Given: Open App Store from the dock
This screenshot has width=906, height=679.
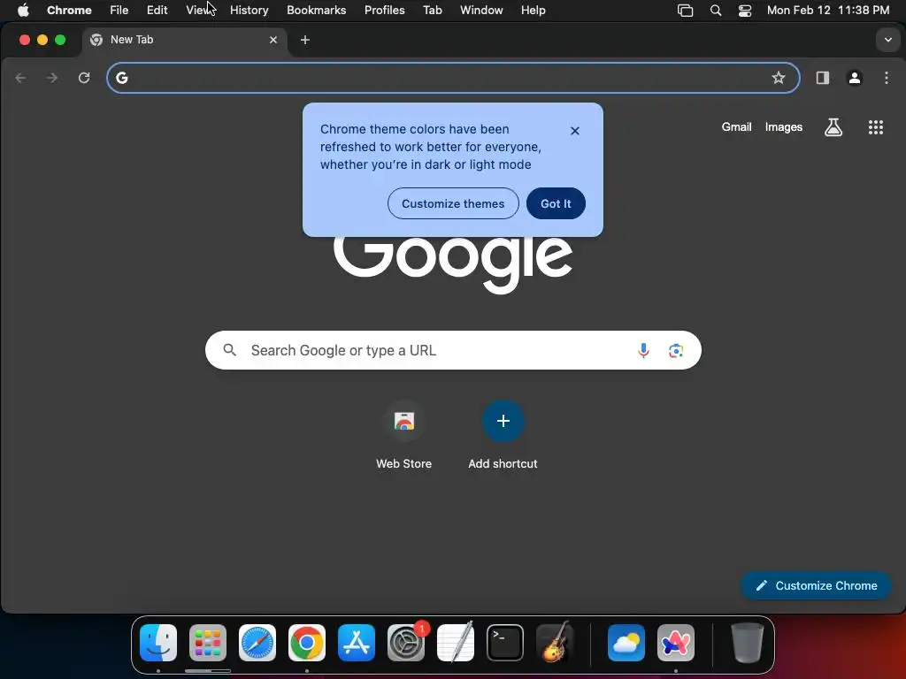Looking at the screenshot, I should [357, 643].
